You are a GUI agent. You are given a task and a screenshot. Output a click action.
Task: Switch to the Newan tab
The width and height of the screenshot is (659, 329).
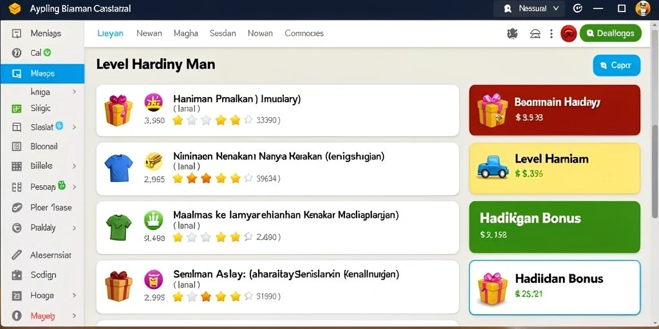(149, 33)
